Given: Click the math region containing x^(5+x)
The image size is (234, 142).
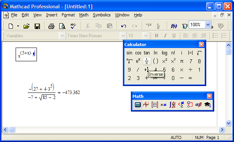Looking at the screenshot, I should 26,54.
